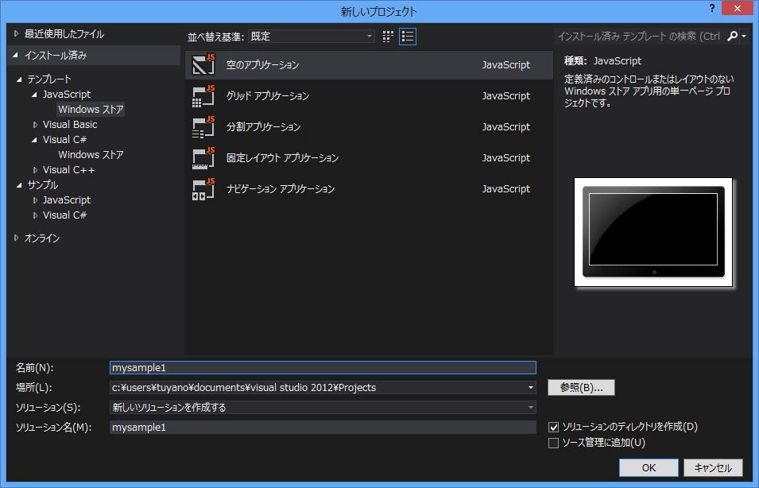Click the 名前 project name field
This screenshot has height=488, width=759.
click(x=323, y=368)
